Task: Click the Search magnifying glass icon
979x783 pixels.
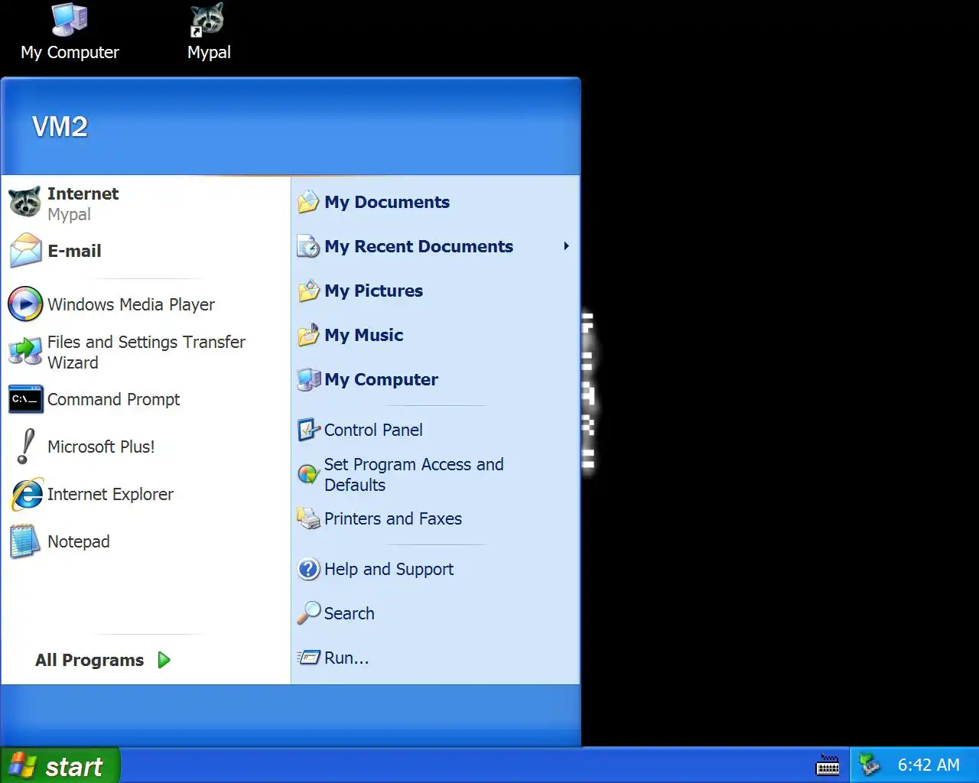Action: click(x=308, y=613)
